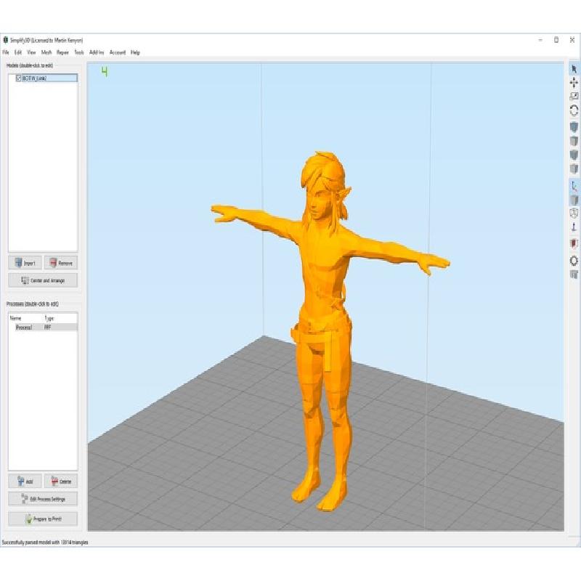
Task: Open the support structures tool
Action: pyautogui.click(x=574, y=228)
